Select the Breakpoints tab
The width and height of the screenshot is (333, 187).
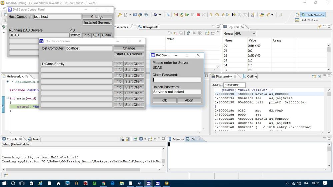pyautogui.click(x=148, y=27)
